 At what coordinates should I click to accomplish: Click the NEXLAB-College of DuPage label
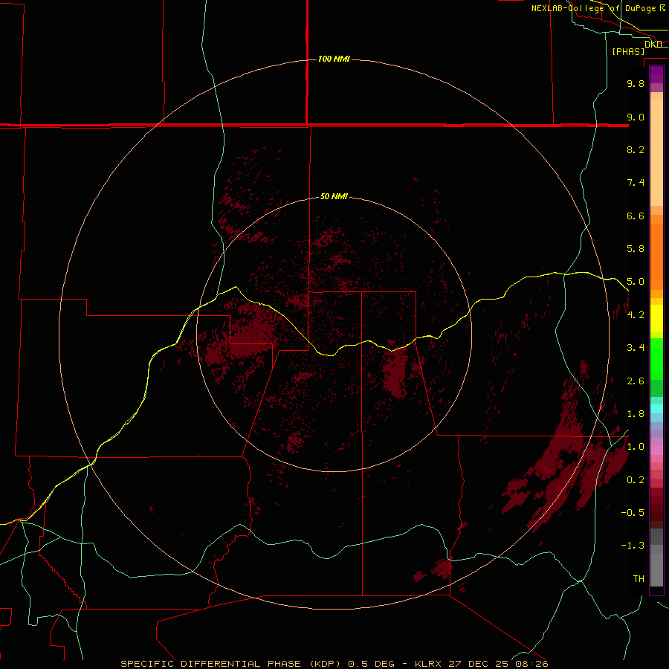593,8
